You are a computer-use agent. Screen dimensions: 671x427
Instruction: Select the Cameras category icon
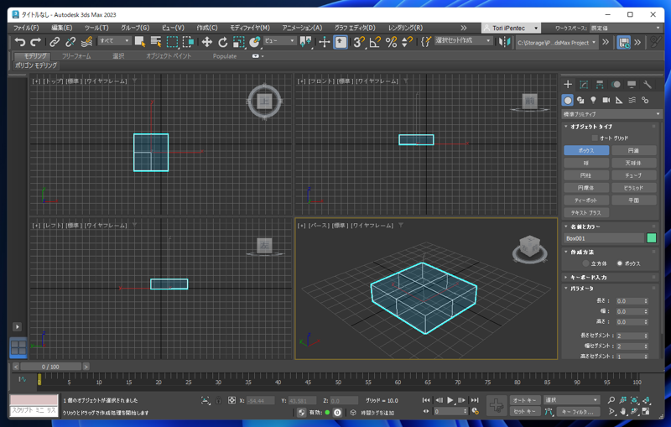606,100
